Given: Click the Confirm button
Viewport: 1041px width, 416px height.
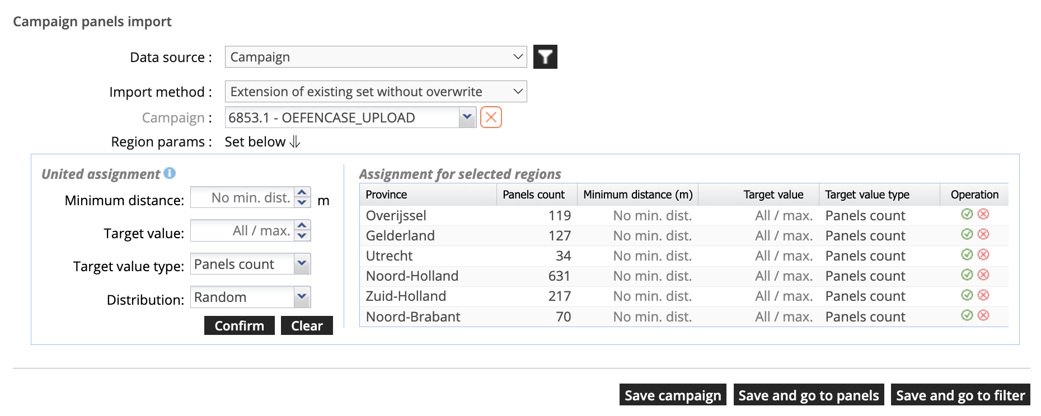Looking at the screenshot, I should (239, 325).
